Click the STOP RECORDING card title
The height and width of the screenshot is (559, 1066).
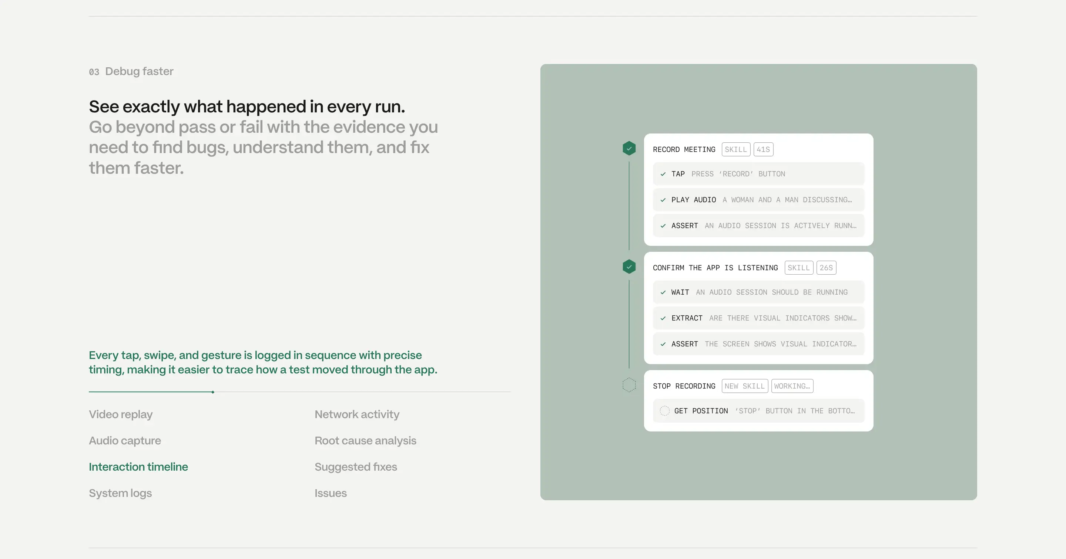(684, 386)
